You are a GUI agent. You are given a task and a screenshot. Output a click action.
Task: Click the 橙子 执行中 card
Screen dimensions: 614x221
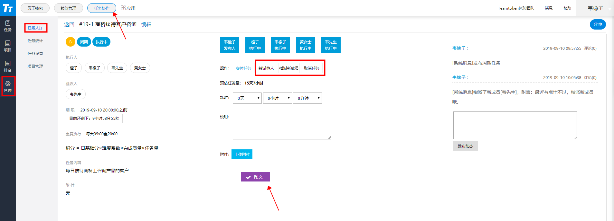(255, 45)
